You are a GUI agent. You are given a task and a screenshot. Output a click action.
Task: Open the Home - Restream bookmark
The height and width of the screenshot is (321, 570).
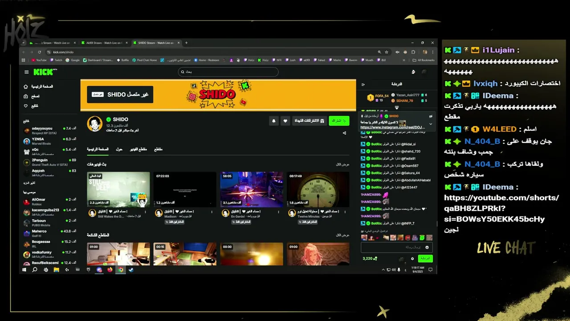click(207, 60)
